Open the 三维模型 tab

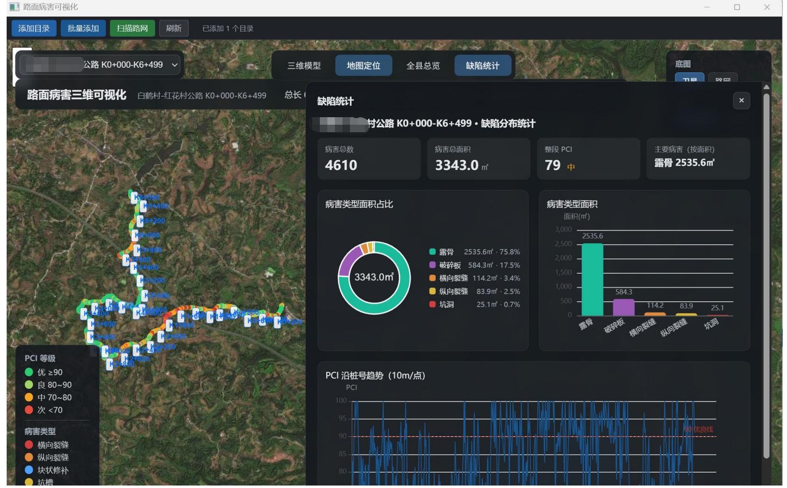(x=304, y=65)
